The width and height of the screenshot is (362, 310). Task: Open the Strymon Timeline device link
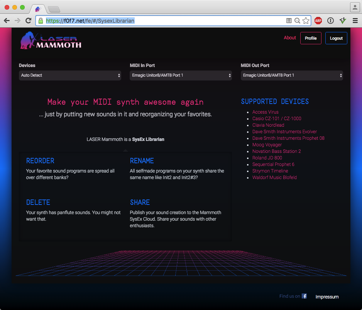click(270, 171)
